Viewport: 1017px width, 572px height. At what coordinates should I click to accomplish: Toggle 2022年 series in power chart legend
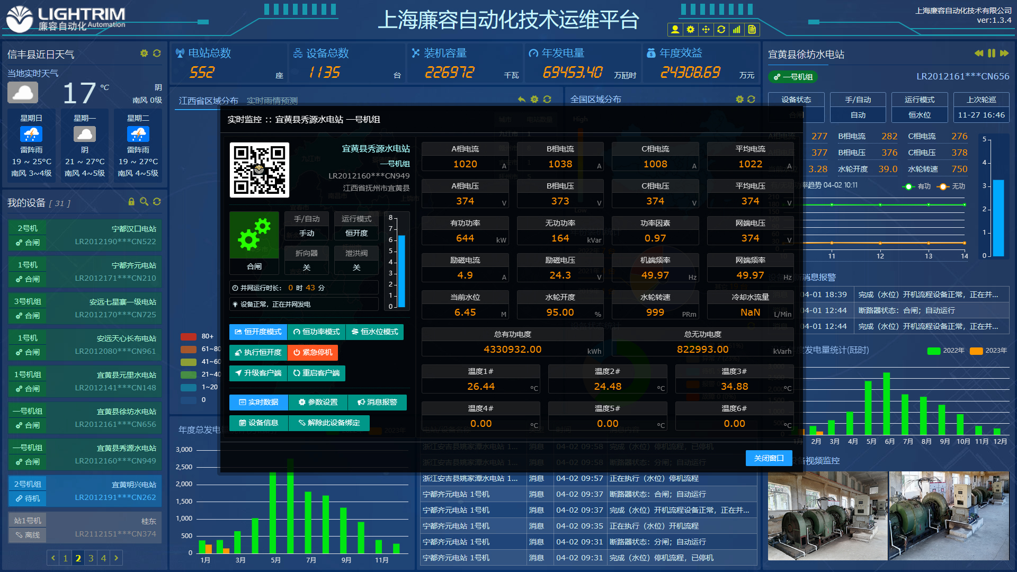coord(946,351)
